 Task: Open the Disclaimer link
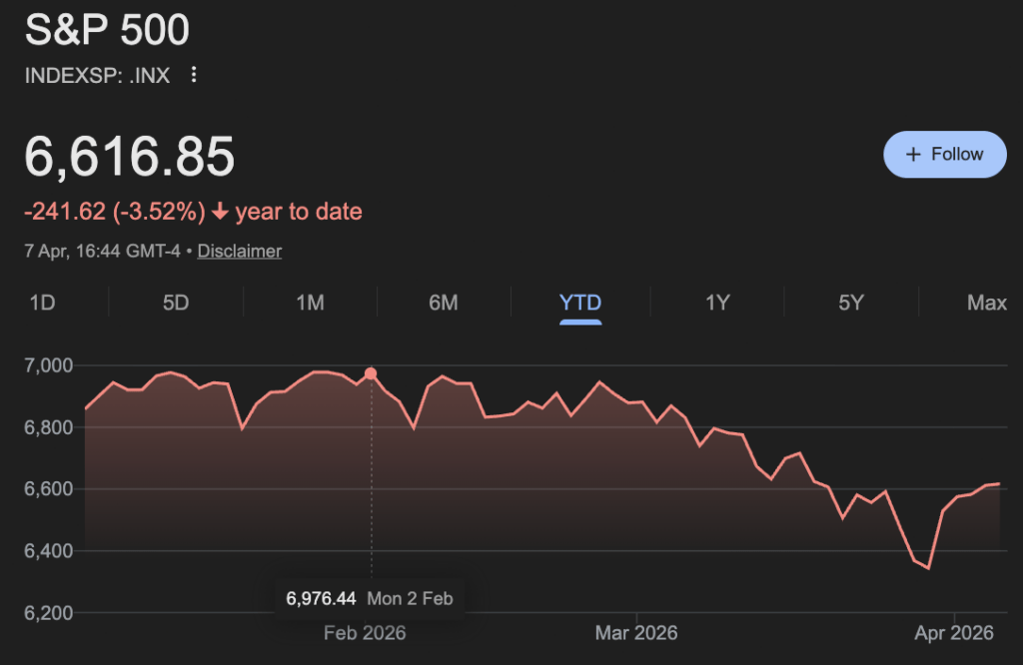pos(240,251)
